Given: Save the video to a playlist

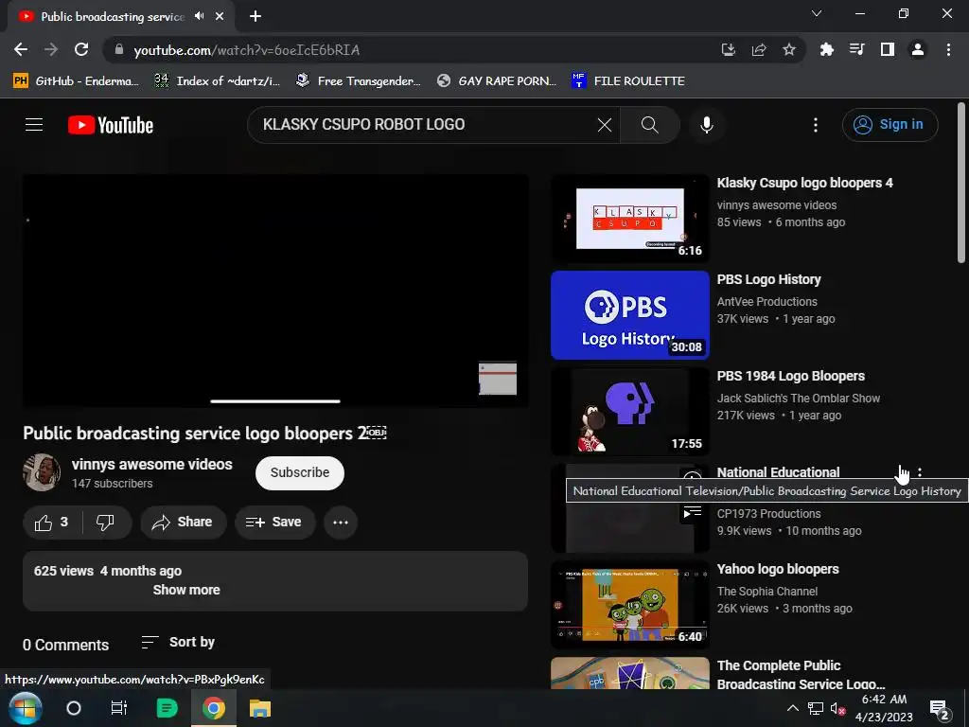Looking at the screenshot, I should 274,523.
